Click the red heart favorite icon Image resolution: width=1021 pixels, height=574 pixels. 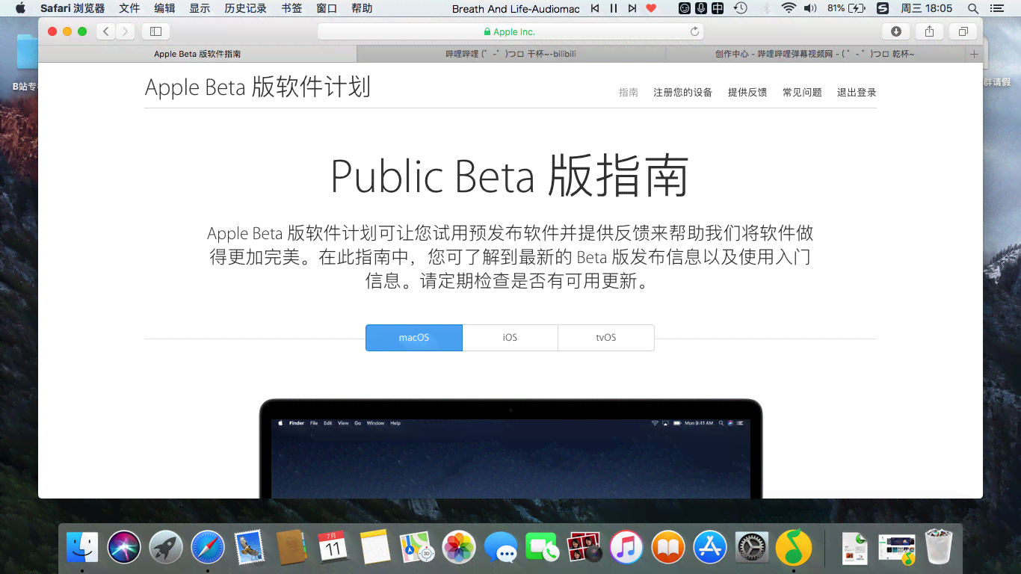coord(651,8)
